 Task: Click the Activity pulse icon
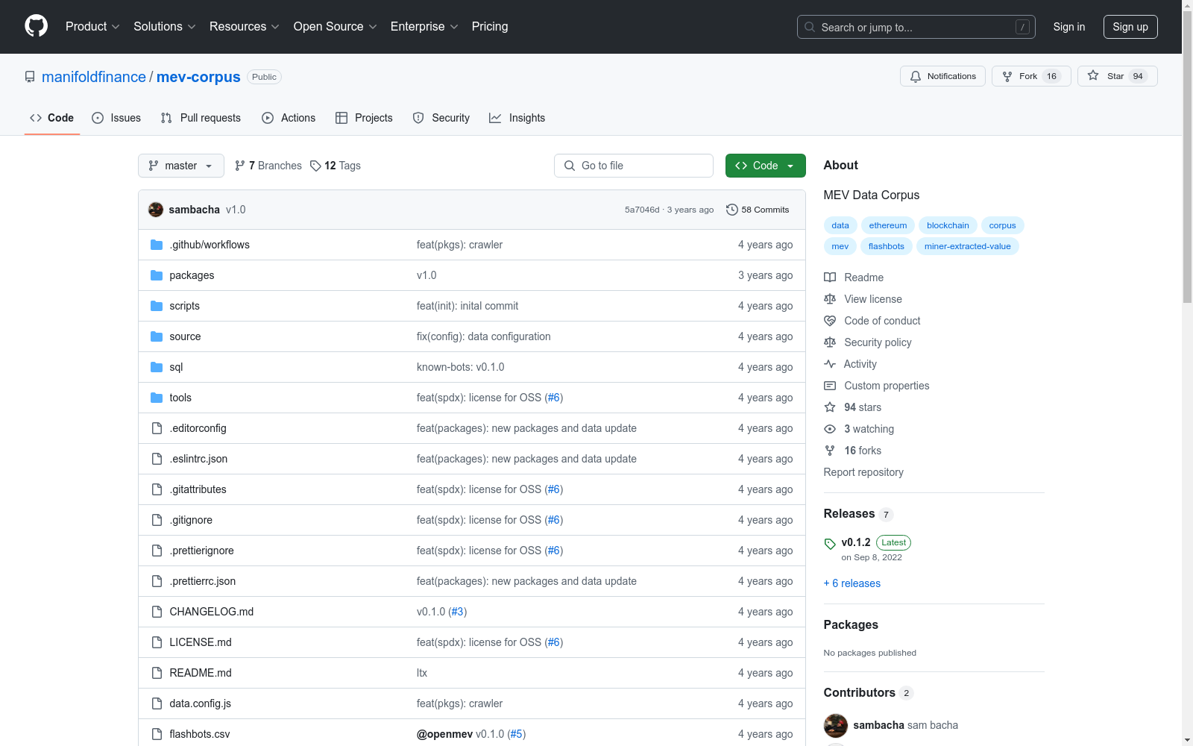[830, 364]
